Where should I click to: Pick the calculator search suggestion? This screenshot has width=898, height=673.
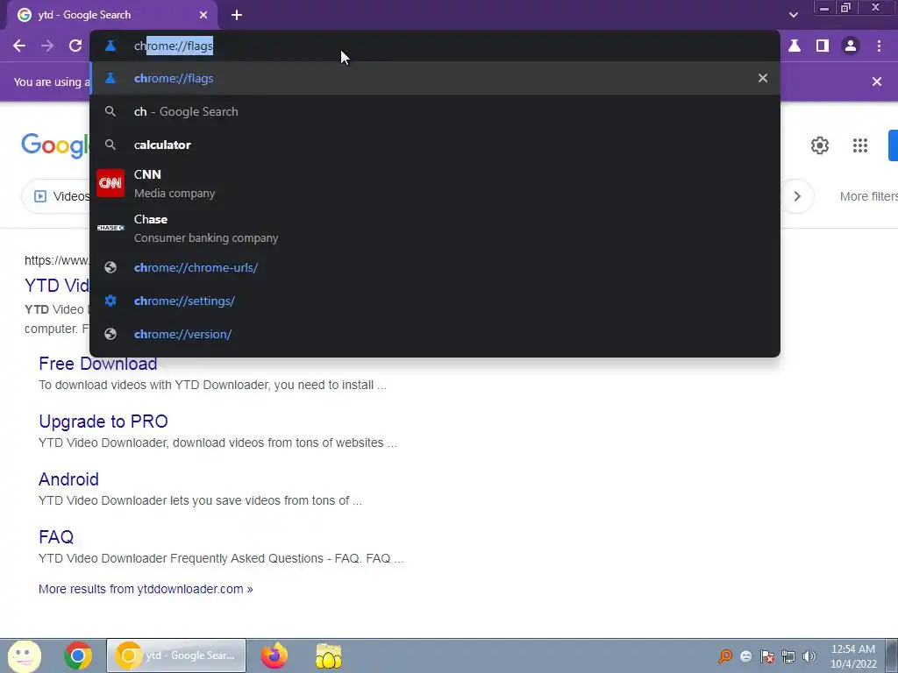pyautogui.click(x=435, y=145)
